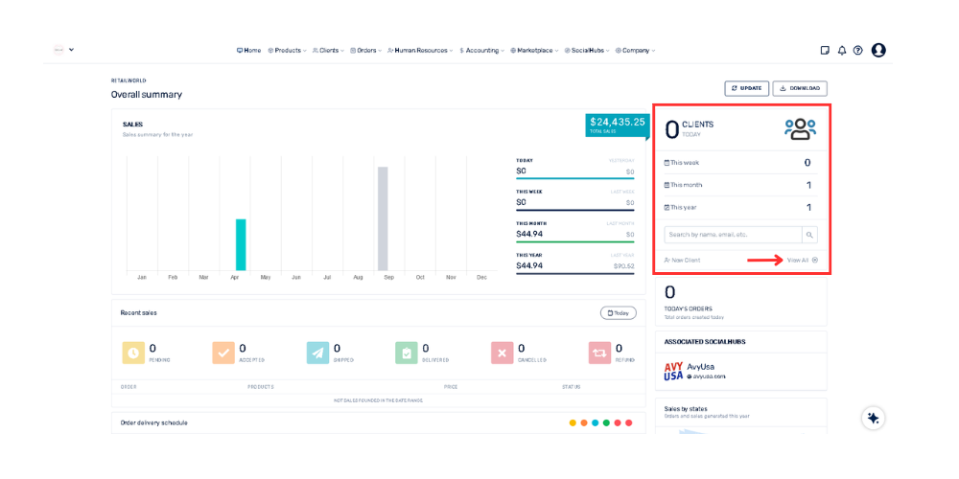Open View All clients link
The image size is (959, 479).
point(802,261)
